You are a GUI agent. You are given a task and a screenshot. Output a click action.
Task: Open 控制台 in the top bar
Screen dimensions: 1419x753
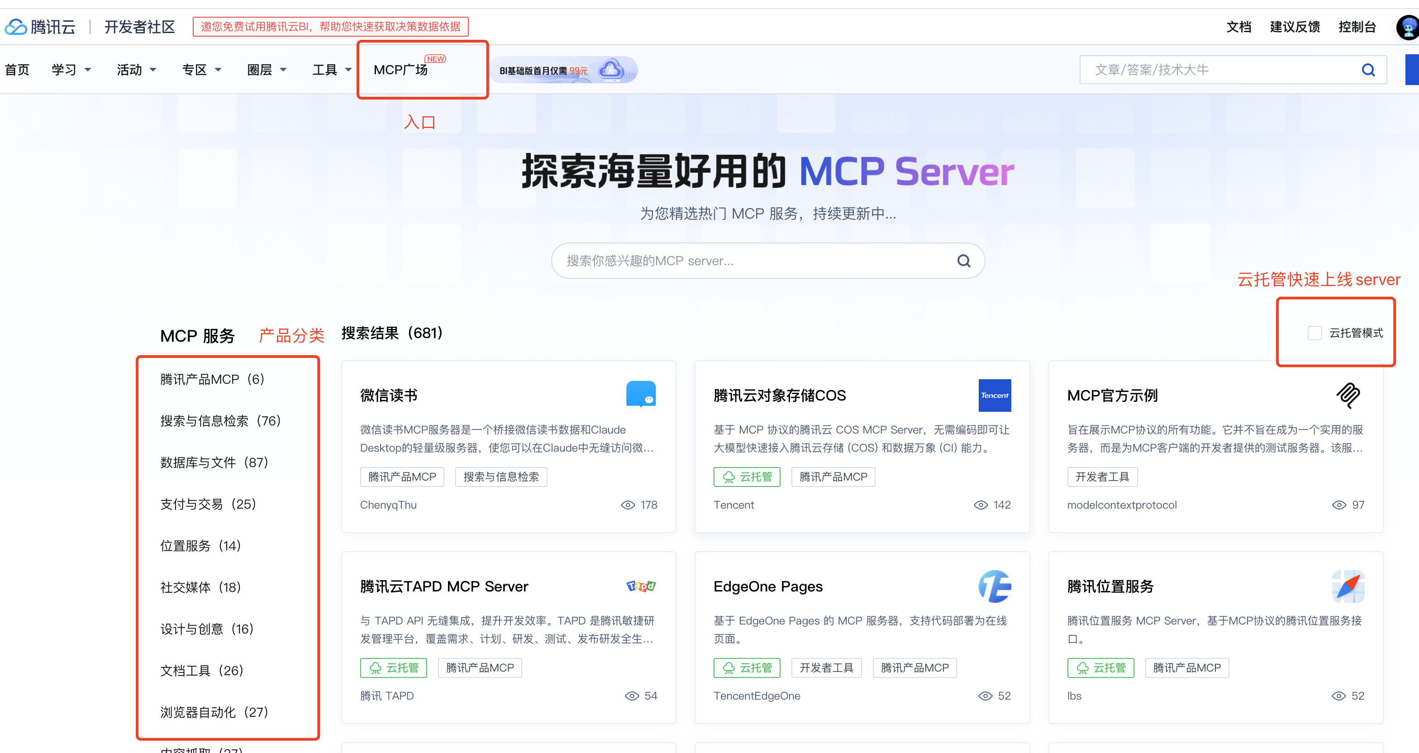[x=1357, y=27]
